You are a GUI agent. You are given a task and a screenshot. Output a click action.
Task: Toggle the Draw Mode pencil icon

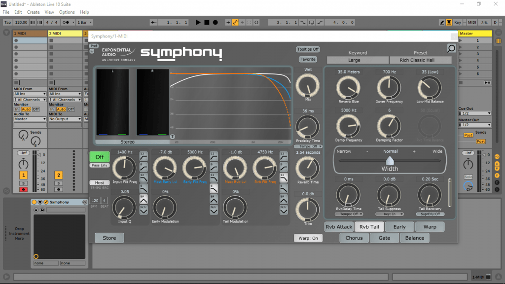pos(442,22)
